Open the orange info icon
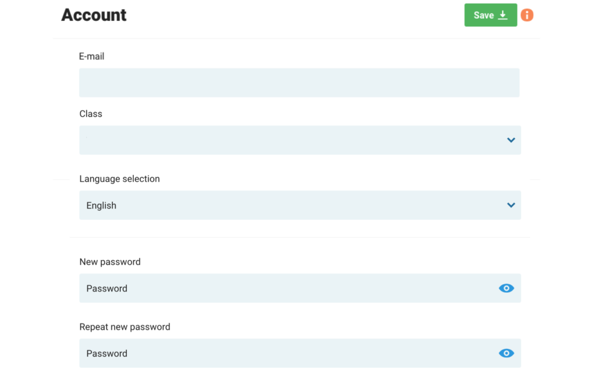The image size is (599, 373). 527,15
